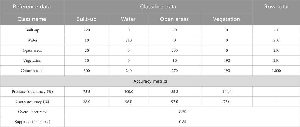Image resolution: width=300 pixels, height=127 pixels.
Task: Select the Vegetation row label
Action: [x=32, y=60]
